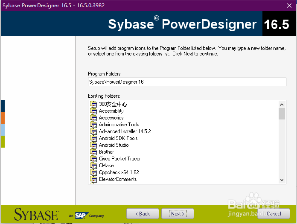Select Brother folder entry
Image resolution: width=297 pixels, height=224 pixels.
click(106, 152)
